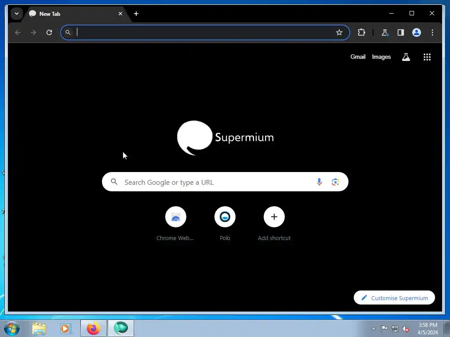Image resolution: width=450 pixels, height=337 pixels.
Task: Open the Chrome Web Store shortcut
Action: click(x=175, y=224)
